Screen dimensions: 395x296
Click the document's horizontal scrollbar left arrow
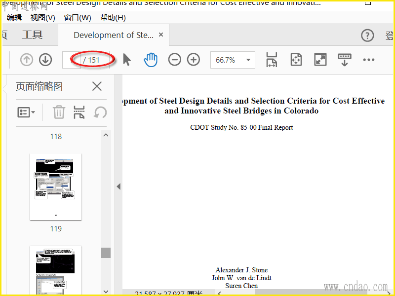click(x=219, y=294)
